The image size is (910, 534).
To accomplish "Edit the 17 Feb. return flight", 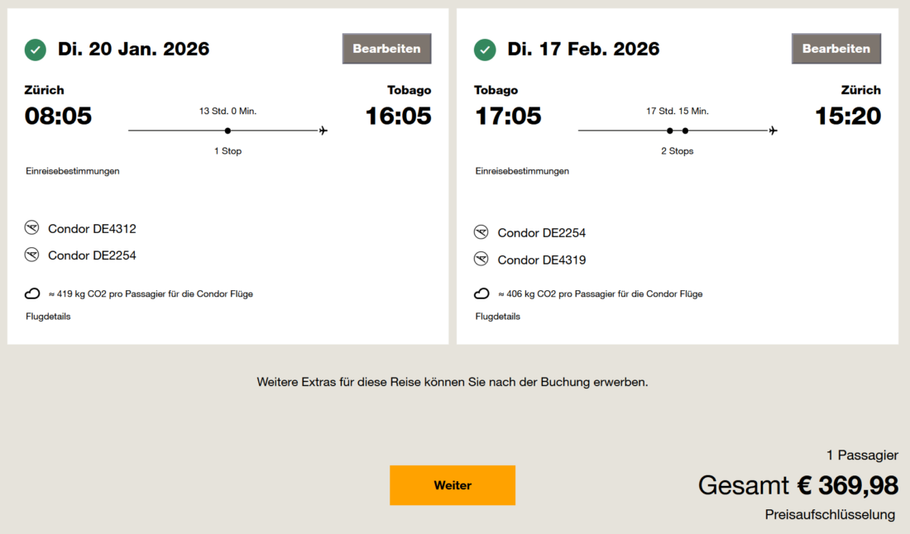I will pos(836,49).
